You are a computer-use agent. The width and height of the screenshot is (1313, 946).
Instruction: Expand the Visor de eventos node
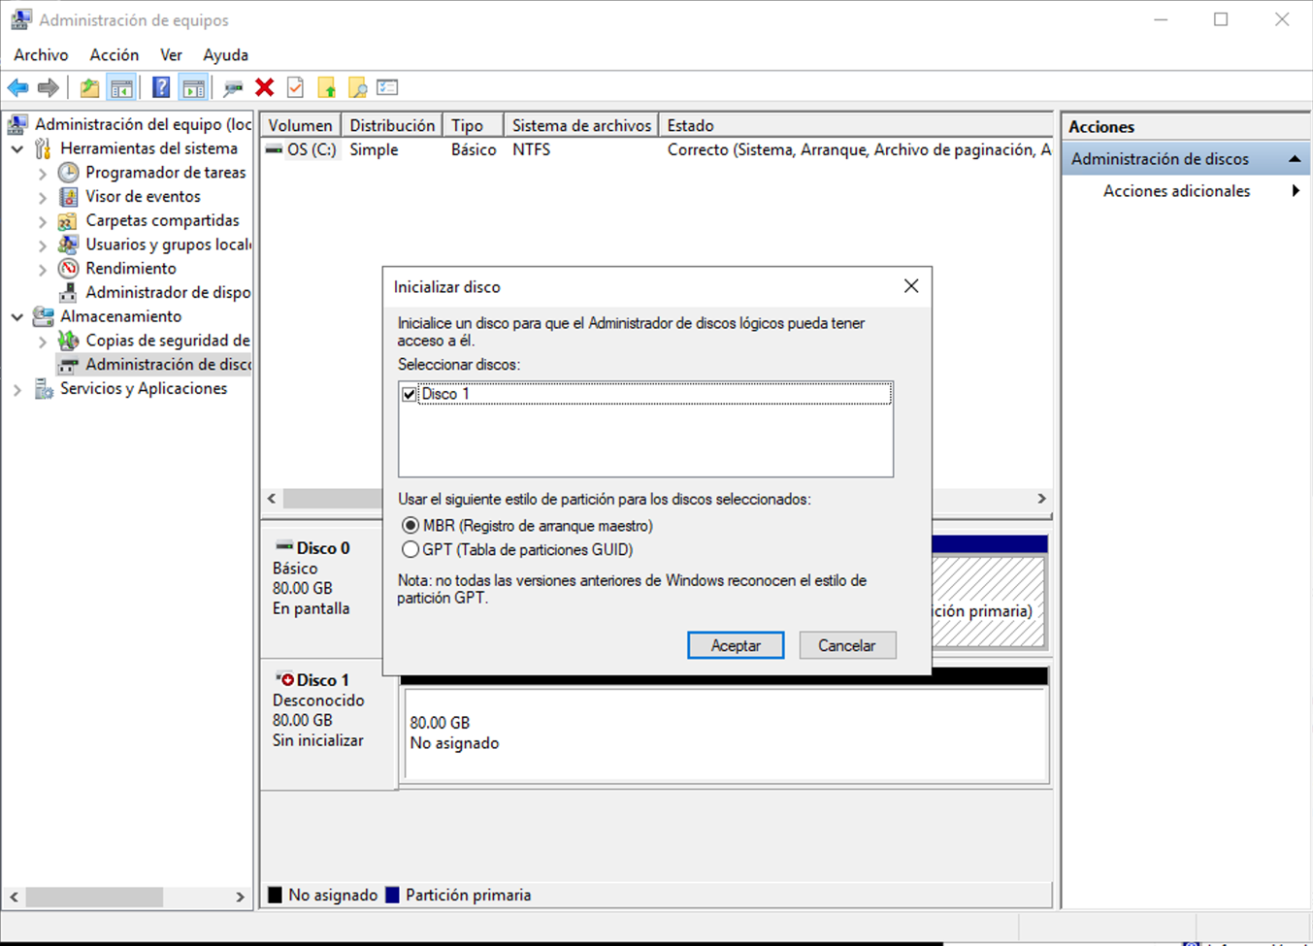[43, 196]
